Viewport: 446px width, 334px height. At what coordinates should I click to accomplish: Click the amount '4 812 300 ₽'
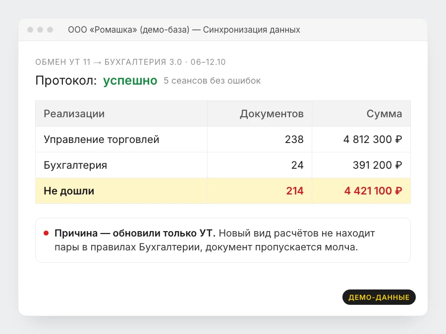click(373, 140)
